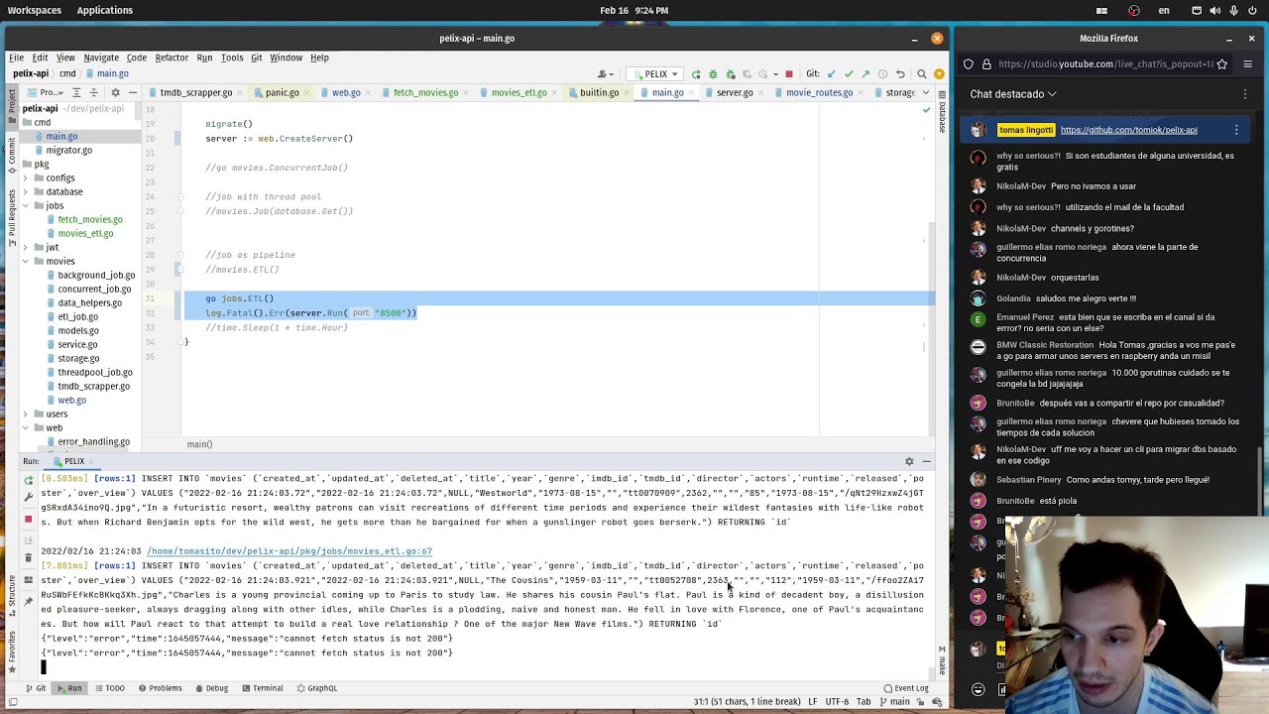
Task: Select fetch_movies.go in project tree
Action: [89, 219]
